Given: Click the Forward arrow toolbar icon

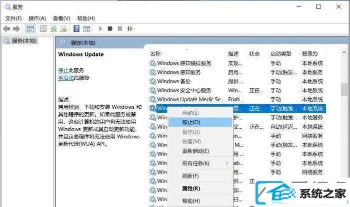Looking at the screenshot, I should pyautogui.click(x=16, y=29).
